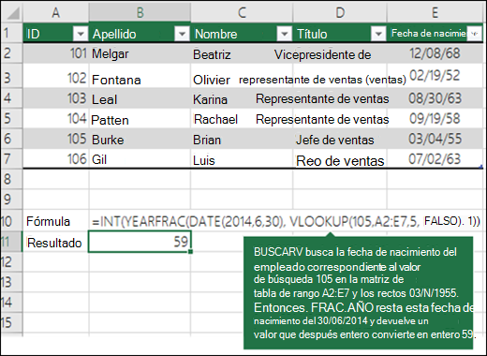Select the Vicepresidente de title cell
The width and height of the screenshot is (487, 356).
340,53
